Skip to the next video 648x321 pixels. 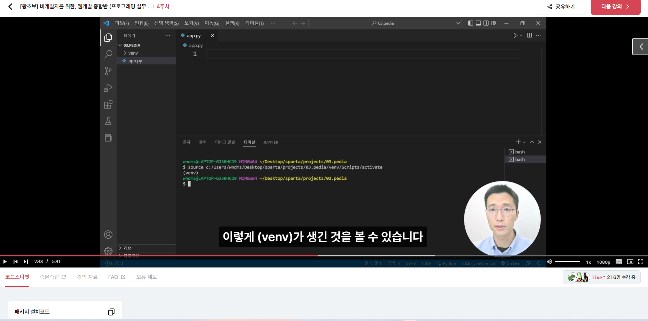pyautogui.click(x=26, y=262)
